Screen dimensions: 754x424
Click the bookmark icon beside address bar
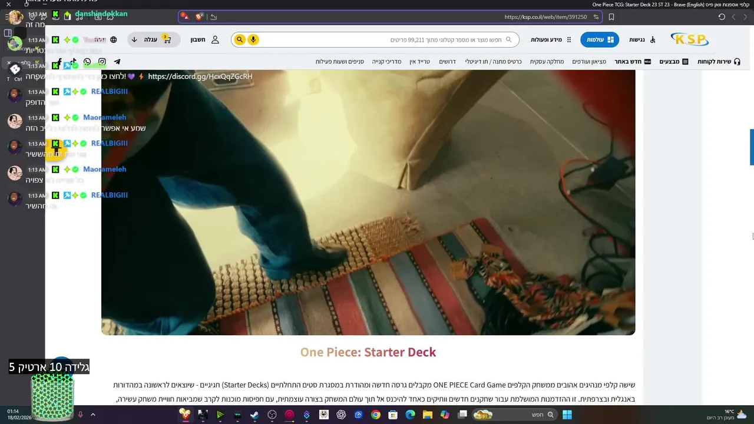611,17
